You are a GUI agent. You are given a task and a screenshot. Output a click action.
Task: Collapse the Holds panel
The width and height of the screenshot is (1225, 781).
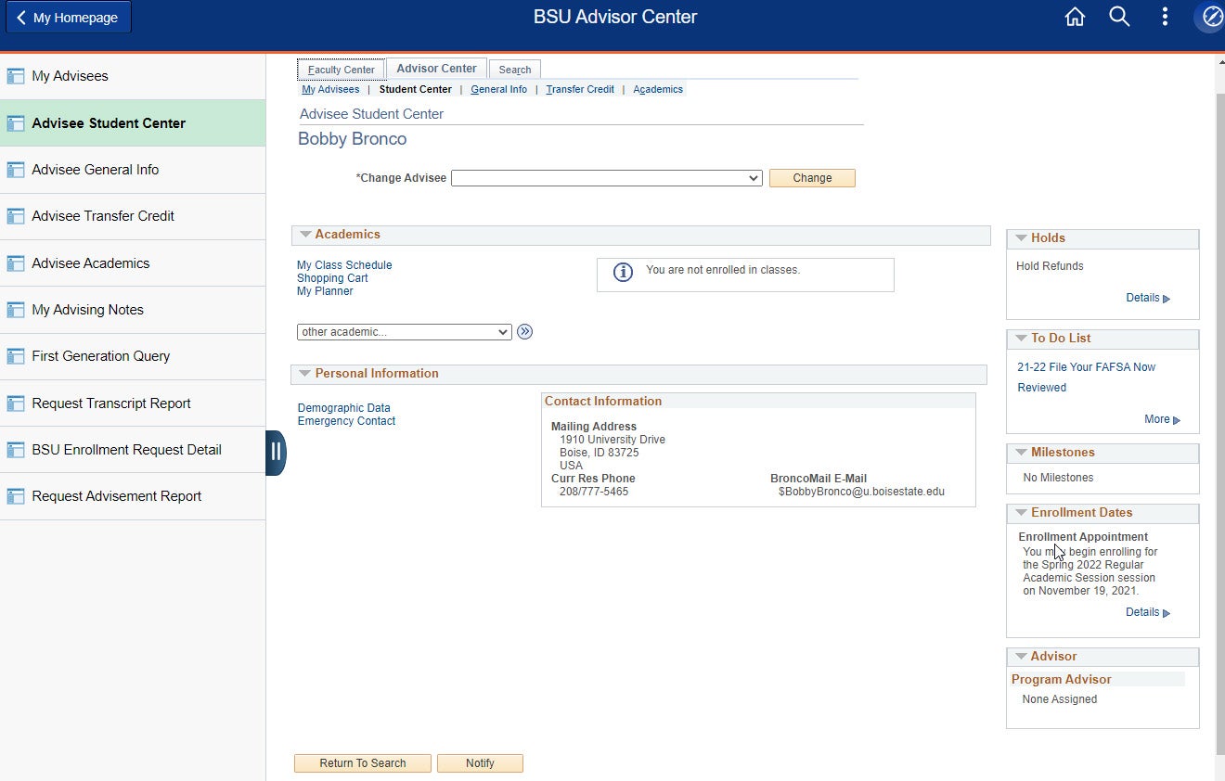1021,238
